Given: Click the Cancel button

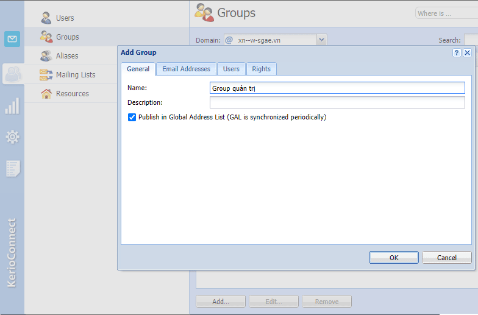Looking at the screenshot, I should [x=446, y=257].
